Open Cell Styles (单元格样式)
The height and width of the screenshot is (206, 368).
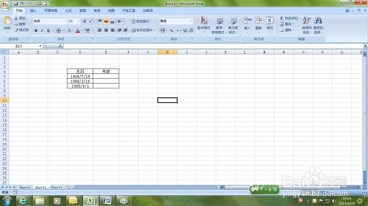233,25
